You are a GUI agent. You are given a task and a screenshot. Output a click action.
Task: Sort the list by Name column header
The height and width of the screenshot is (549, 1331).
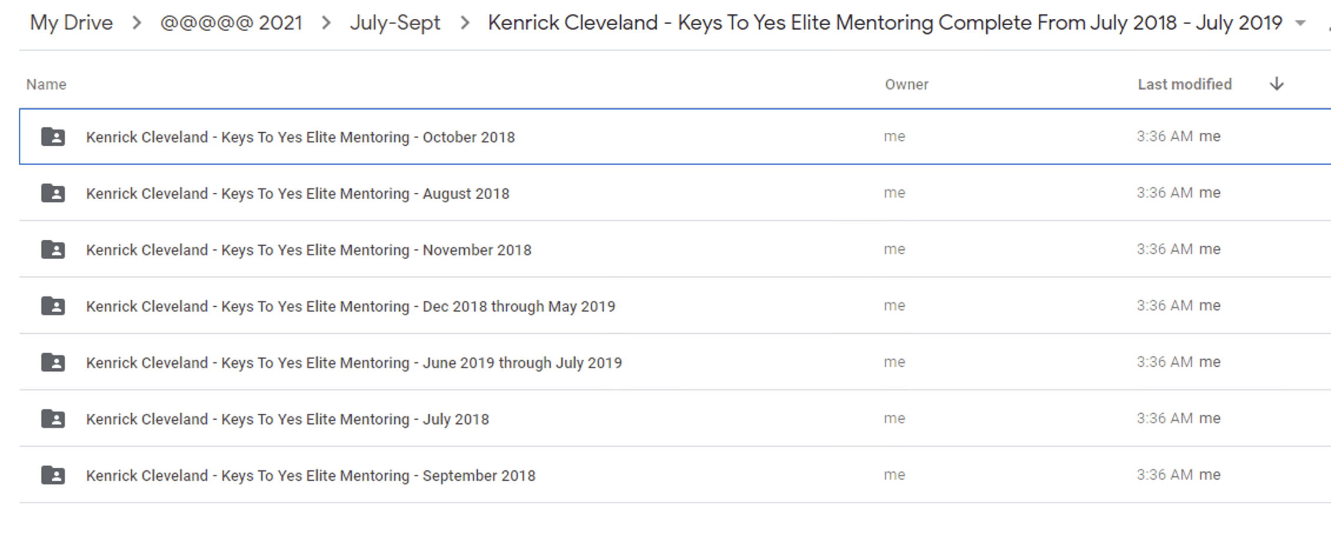click(46, 85)
